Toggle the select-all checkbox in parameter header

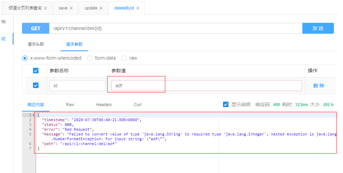[x=36, y=71]
